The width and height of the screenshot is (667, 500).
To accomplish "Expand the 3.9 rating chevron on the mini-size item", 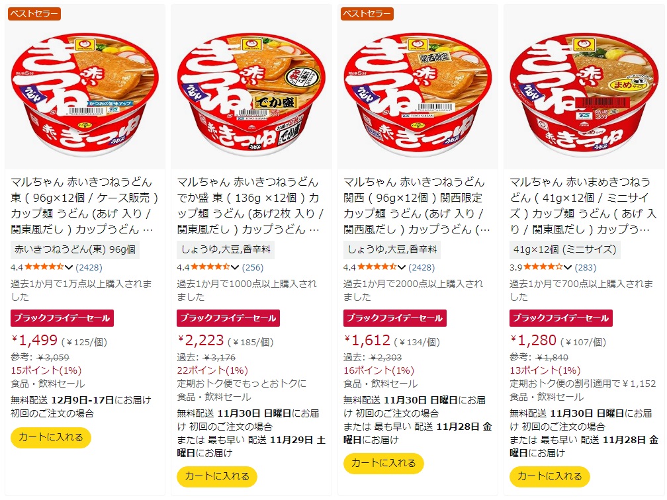I will (x=568, y=267).
